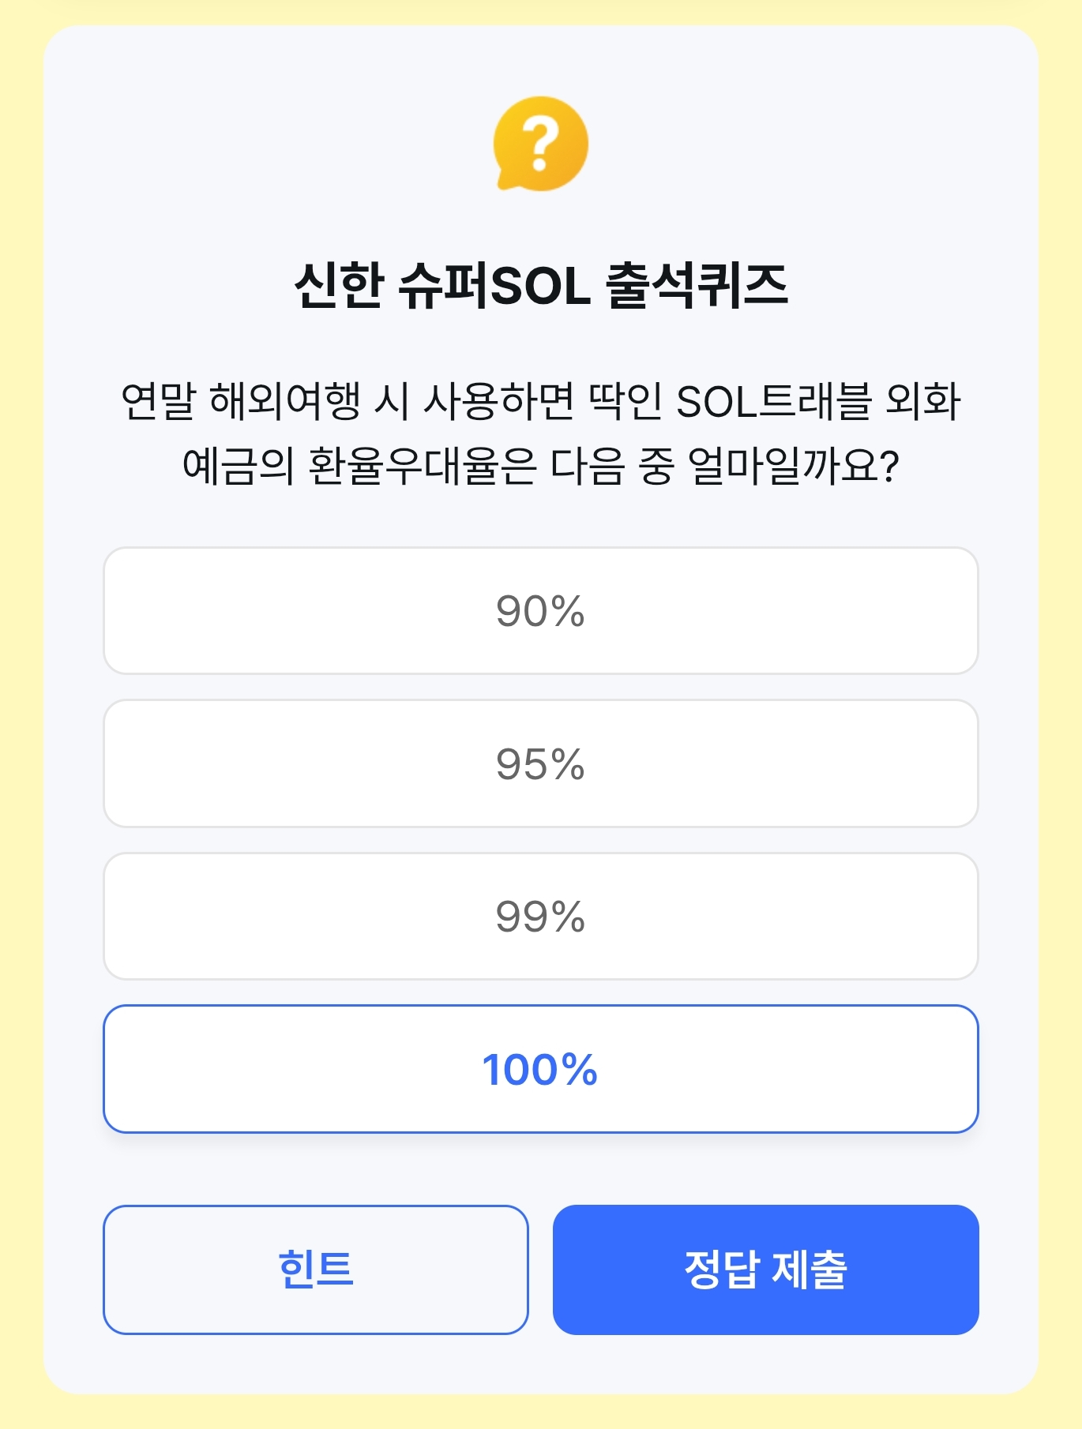Choose the 95% answer option

tap(541, 763)
